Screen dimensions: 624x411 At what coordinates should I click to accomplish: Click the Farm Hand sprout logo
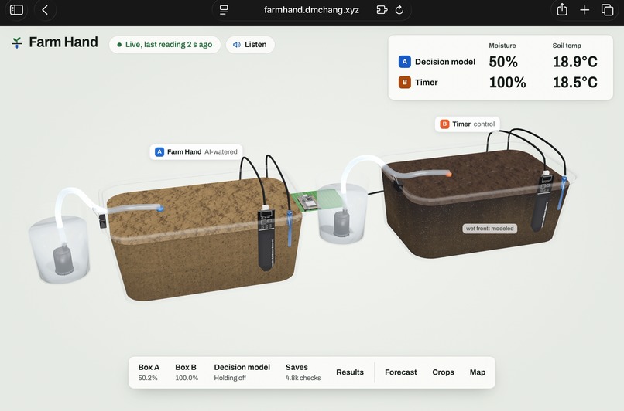pyautogui.click(x=17, y=42)
